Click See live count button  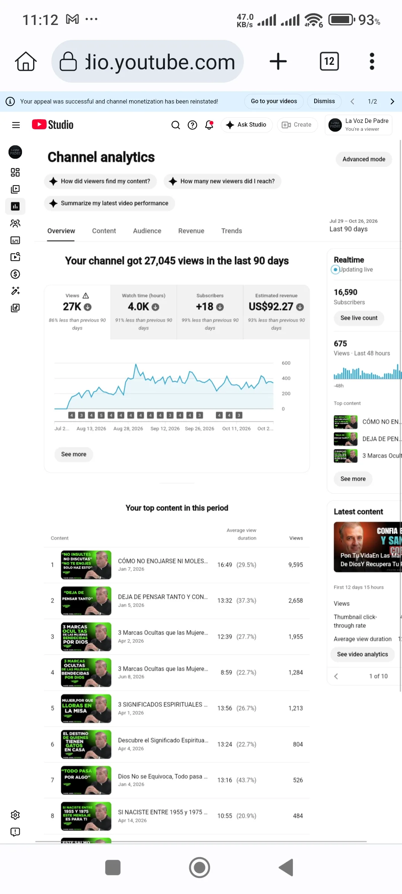[359, 318]
